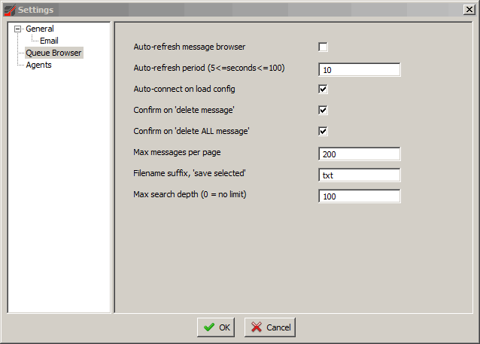Image resolution: width=480 pixels, height=344 pixels.
Task: Collapse the General tree node
Action: [17, 29]
